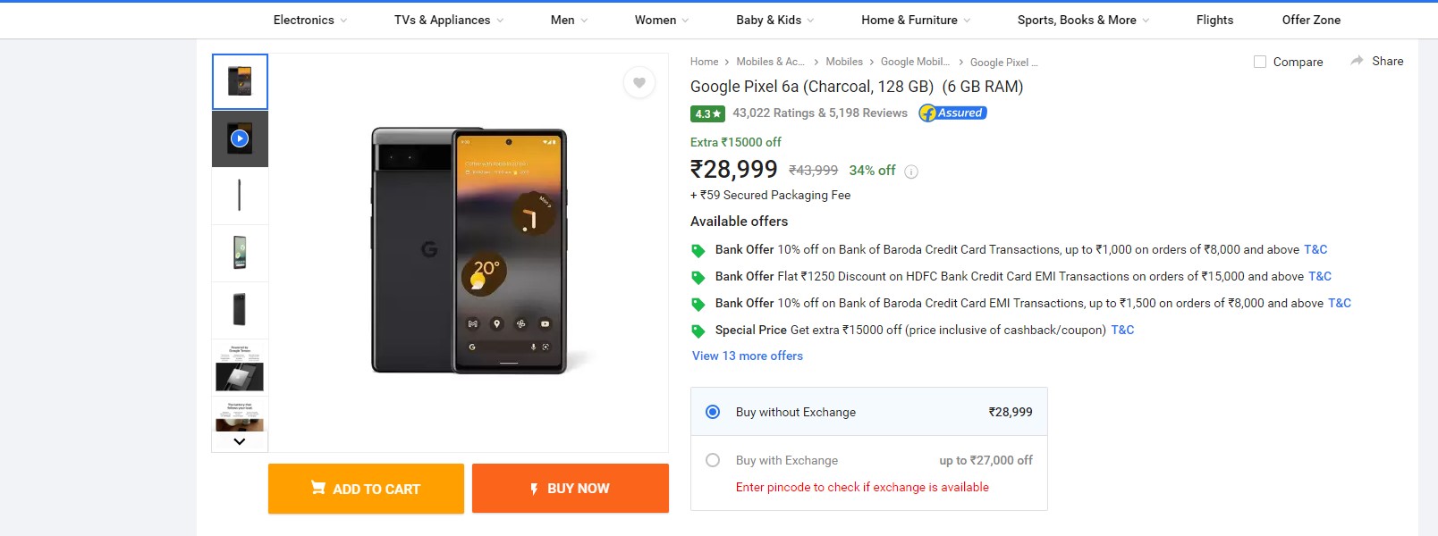
Task: Expand Home & Furniture menu
Action: 916,20
